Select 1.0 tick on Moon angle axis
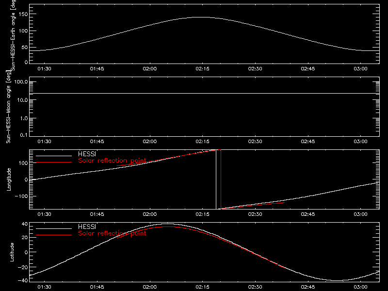This screenshot has width=388, height=291. click(x=24, y=118)
